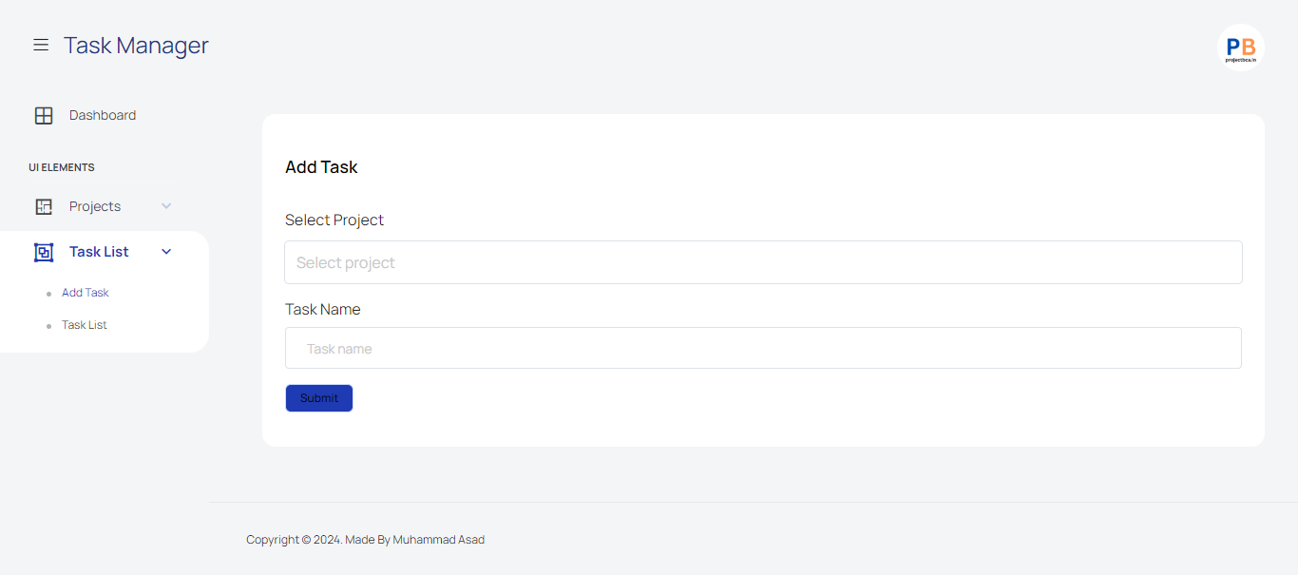Open the Select project dropdown

coord(763,262)
